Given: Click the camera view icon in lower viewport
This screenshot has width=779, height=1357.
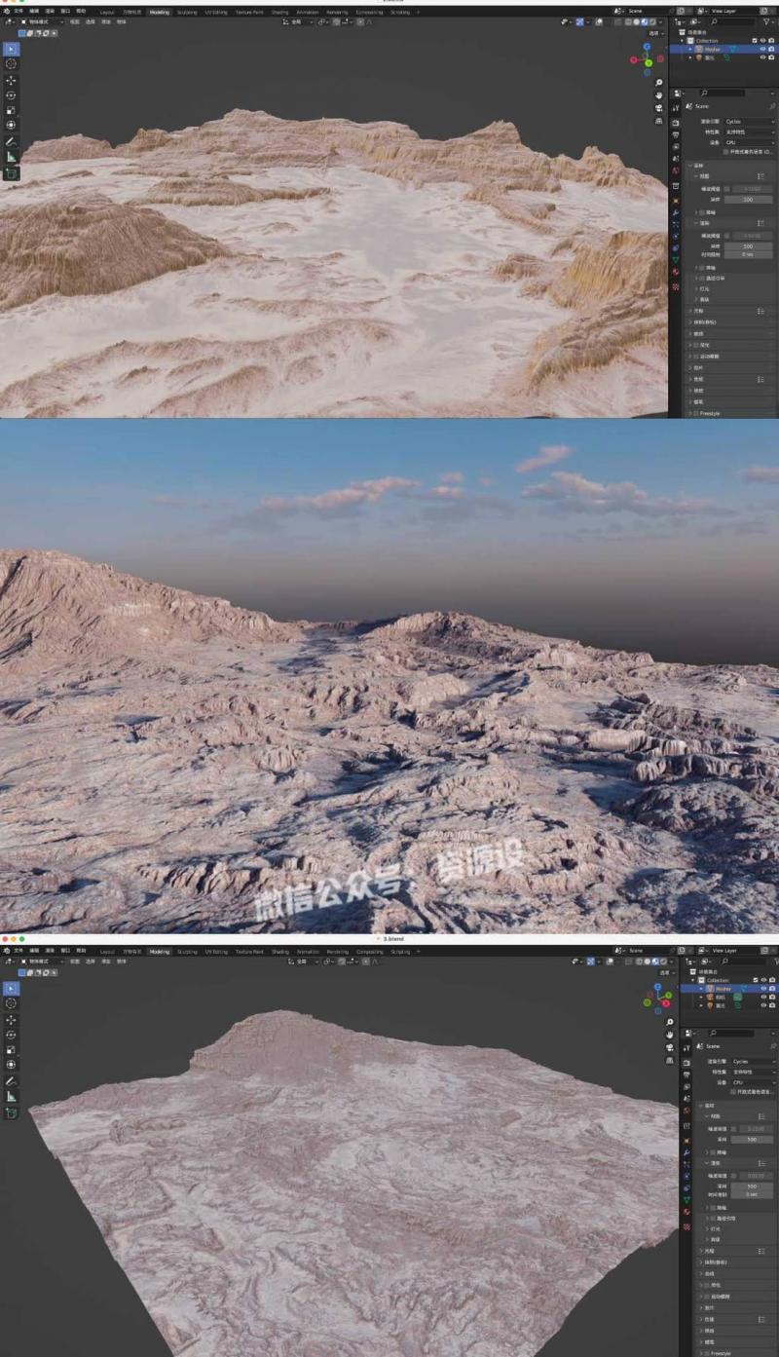Looking at the screenshot, I should [669, 1047].
